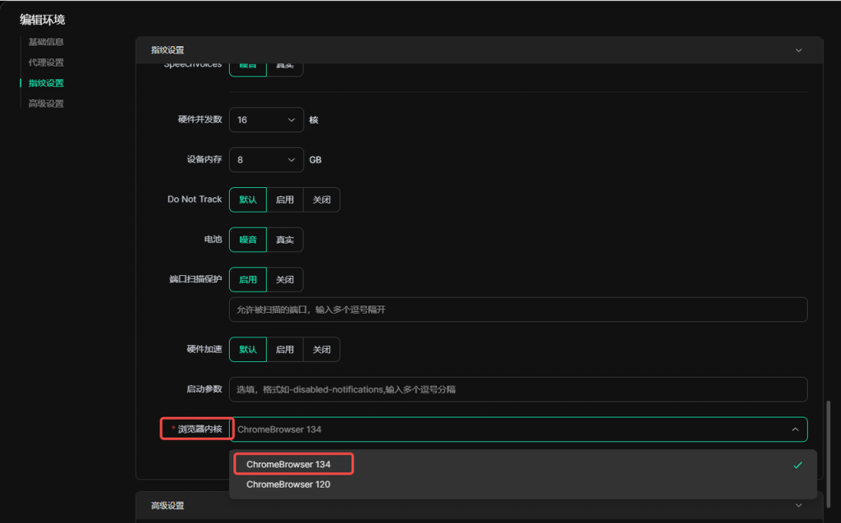Switch 电池 setting to 真实

click(x=284, y=240)
